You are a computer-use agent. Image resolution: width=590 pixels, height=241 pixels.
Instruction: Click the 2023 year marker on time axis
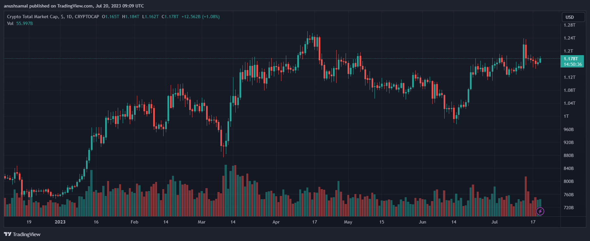[60, 222]
